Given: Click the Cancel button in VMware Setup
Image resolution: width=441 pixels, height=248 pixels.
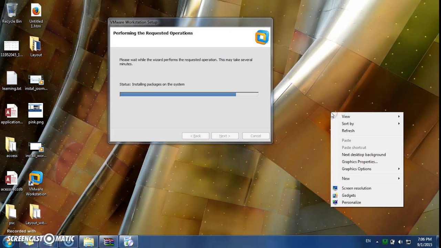Looking at the screenshot, I should point(256,136).
